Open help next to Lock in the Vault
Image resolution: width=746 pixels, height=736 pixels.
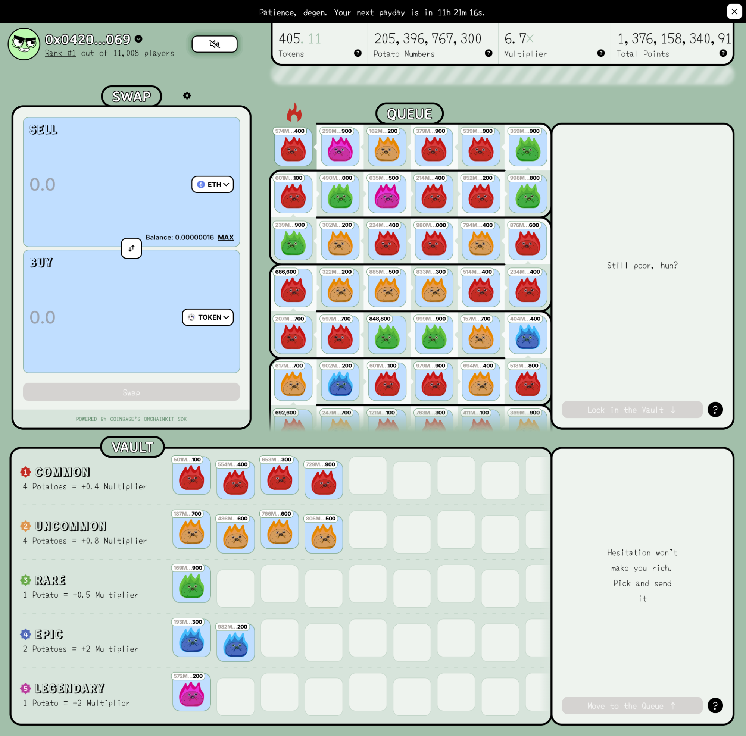click(715, 410)
